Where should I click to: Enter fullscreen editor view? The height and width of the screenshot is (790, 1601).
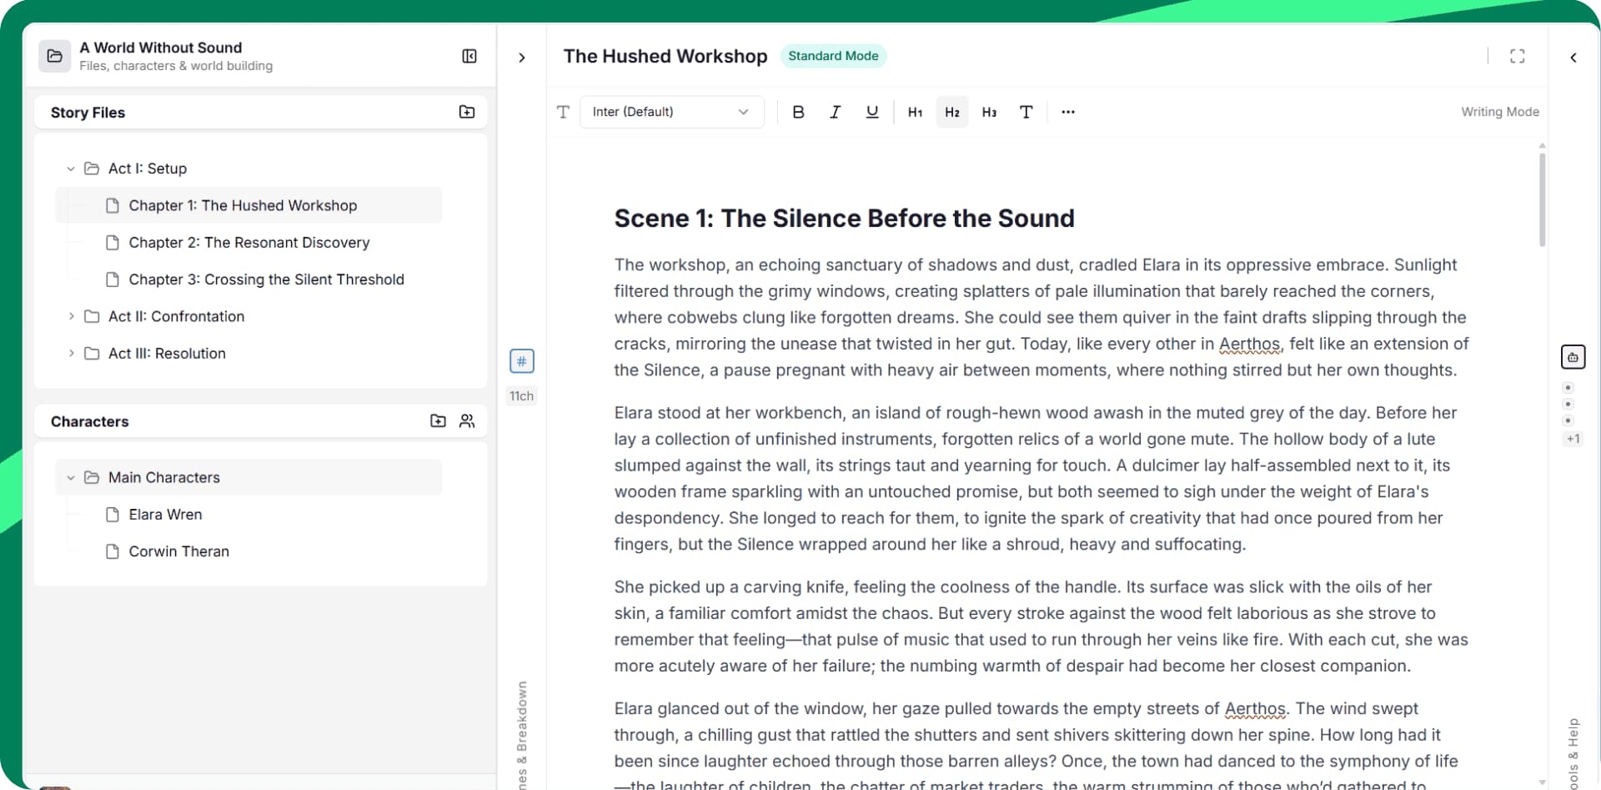click(x=1517, y=56)
